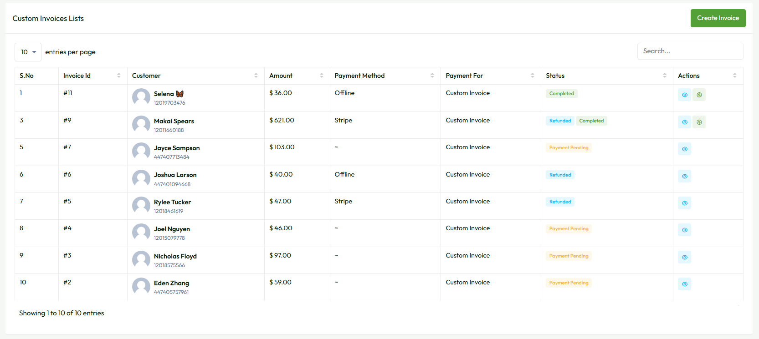
Task: Click phone number 447405757961
Action: coord(171,292)
